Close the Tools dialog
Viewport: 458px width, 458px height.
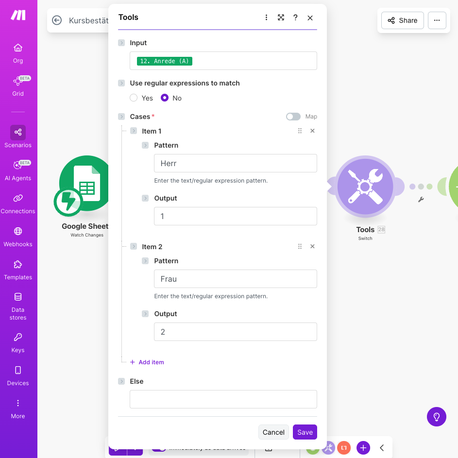click(x=310, y=18)
